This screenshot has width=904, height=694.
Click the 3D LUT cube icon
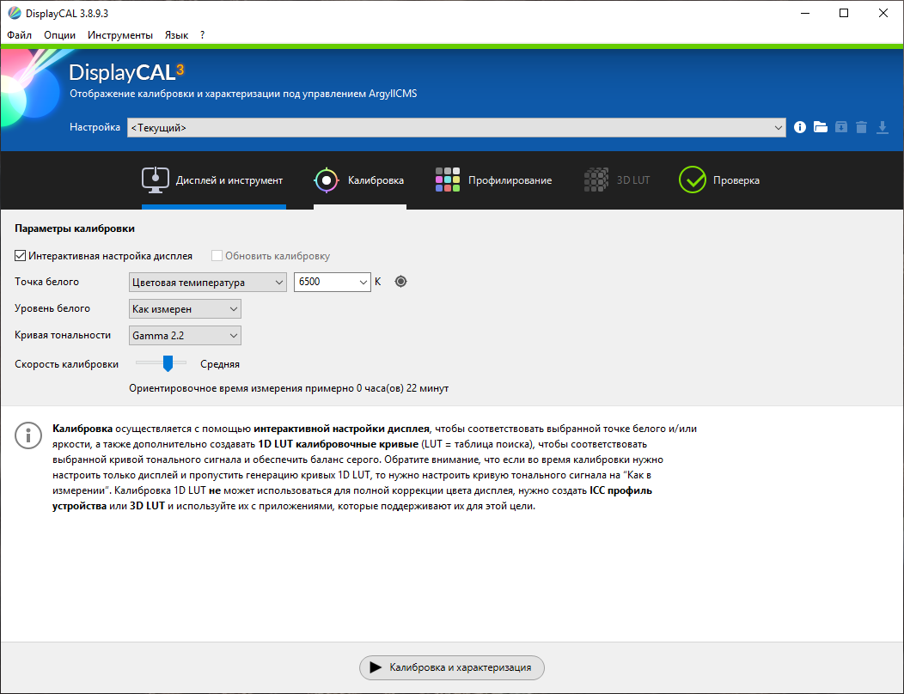coord(596,180)
